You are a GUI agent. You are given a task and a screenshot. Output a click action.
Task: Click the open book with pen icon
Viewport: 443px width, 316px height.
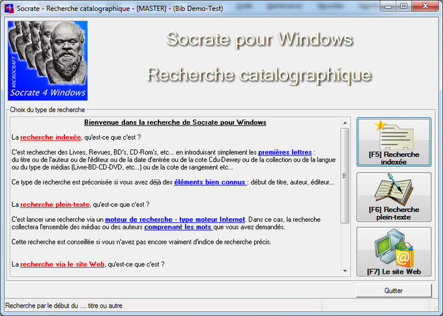point(394,189)
